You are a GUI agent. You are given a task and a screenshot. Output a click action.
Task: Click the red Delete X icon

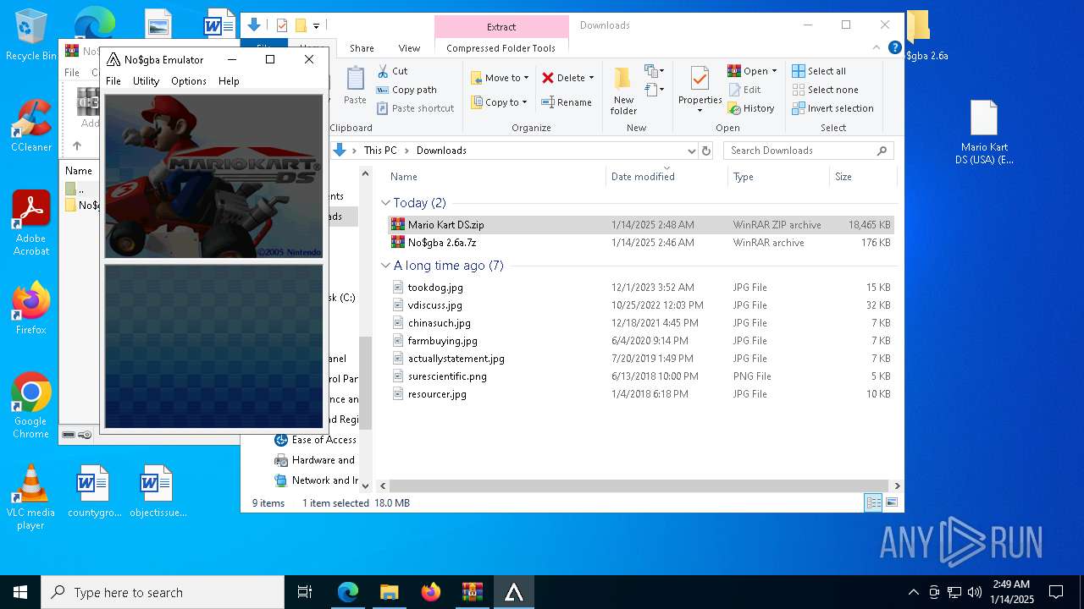pos(548,78)
